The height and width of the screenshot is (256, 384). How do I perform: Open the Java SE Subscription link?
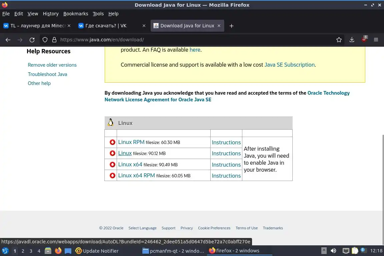(289, 65)
